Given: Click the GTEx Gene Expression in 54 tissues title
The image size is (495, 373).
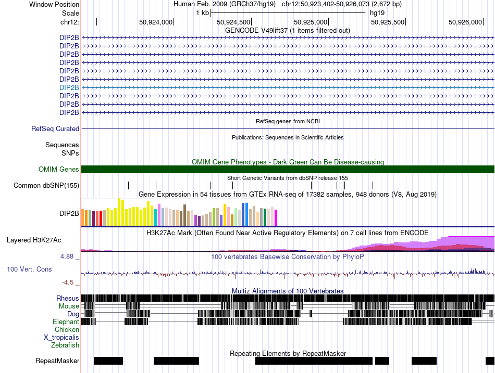Looking at the screenshot, I should point(288,195).
